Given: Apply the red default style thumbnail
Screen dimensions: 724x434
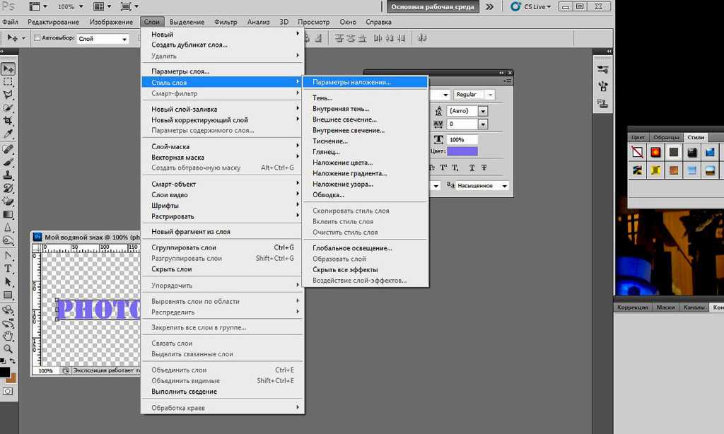Looking at the screenshot, I should tap(655, 152).
